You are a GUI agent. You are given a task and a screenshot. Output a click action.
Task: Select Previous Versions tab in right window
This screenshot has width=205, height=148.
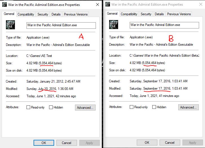point(179,14)
